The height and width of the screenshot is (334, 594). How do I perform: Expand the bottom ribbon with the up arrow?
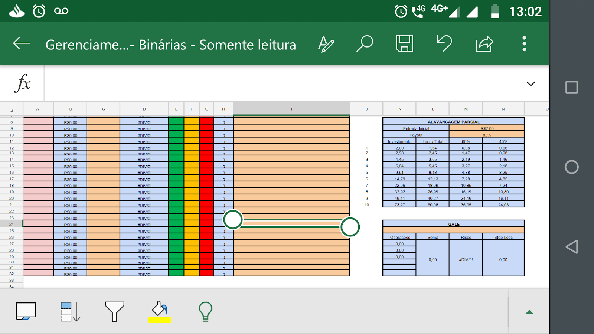pyautogui.click(x=529, y=312)
